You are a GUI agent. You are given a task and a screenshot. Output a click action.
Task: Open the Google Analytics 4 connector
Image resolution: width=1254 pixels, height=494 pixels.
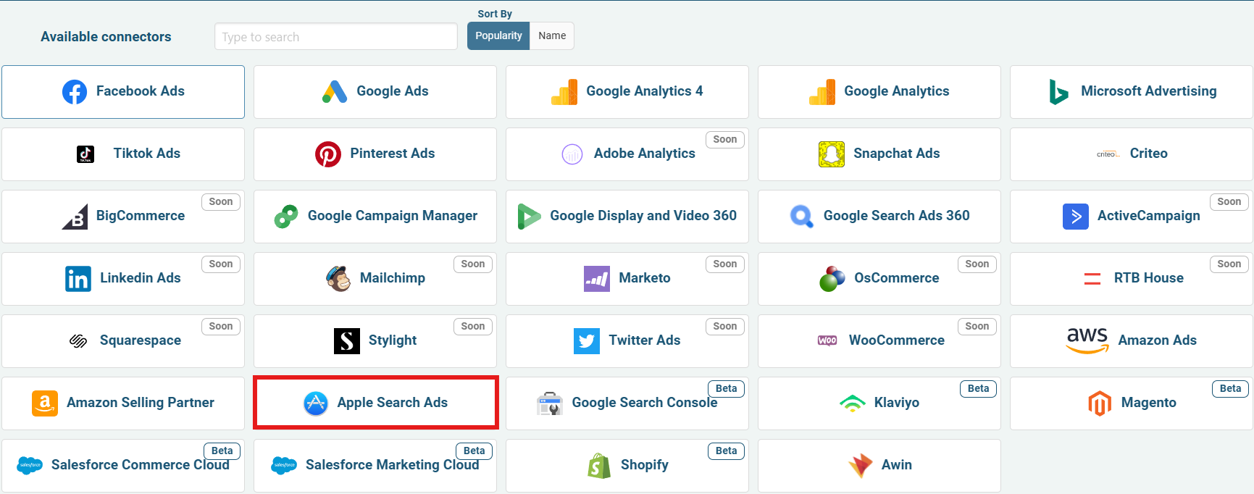click(x=627, y=92)
